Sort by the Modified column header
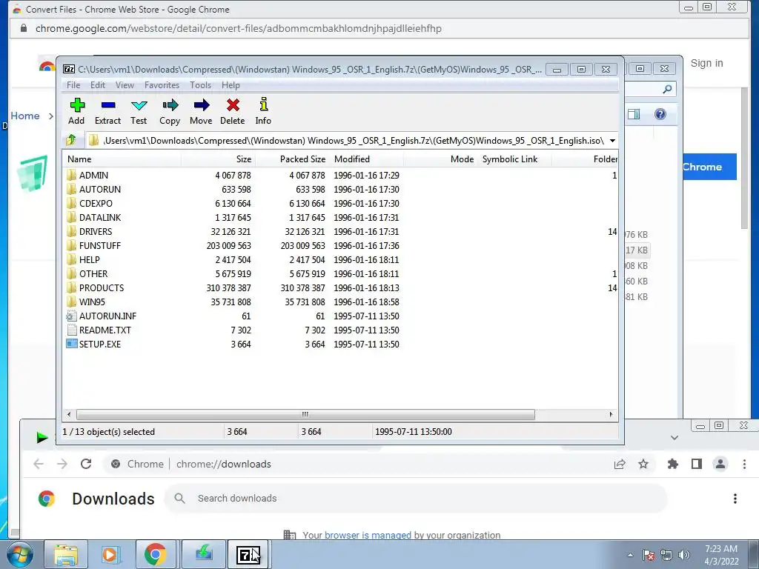 pos(368,159)
